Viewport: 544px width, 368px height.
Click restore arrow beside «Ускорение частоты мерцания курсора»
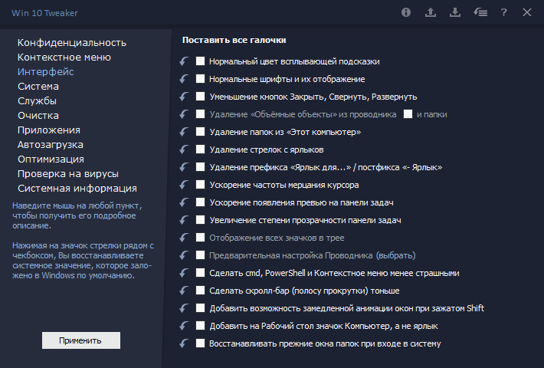click(183, 185)
